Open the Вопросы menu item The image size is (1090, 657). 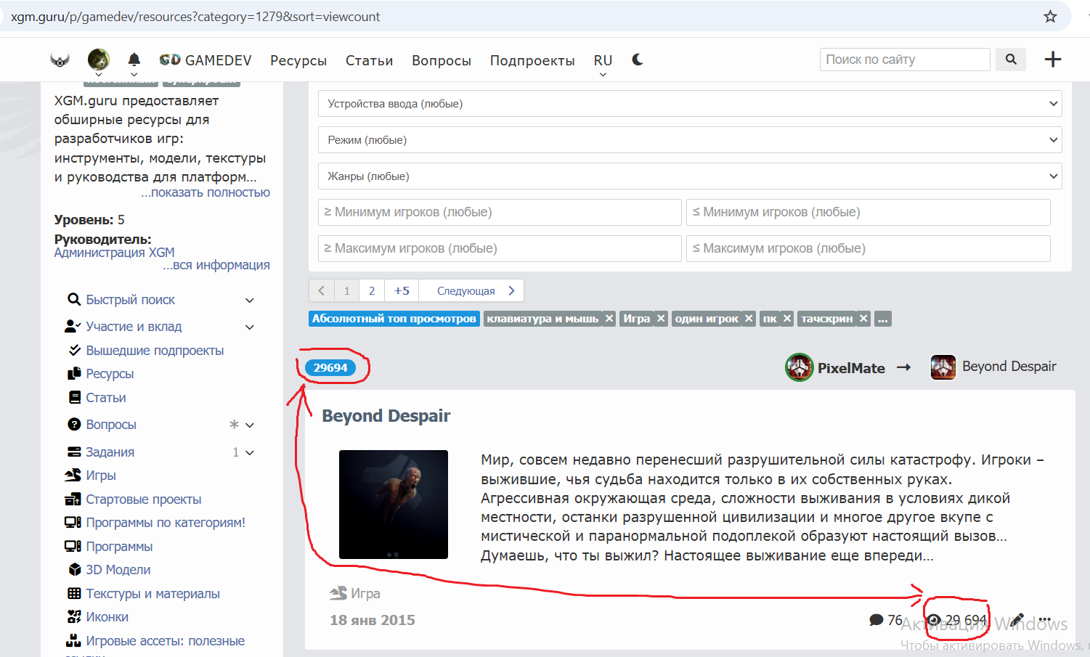point(442,60)
